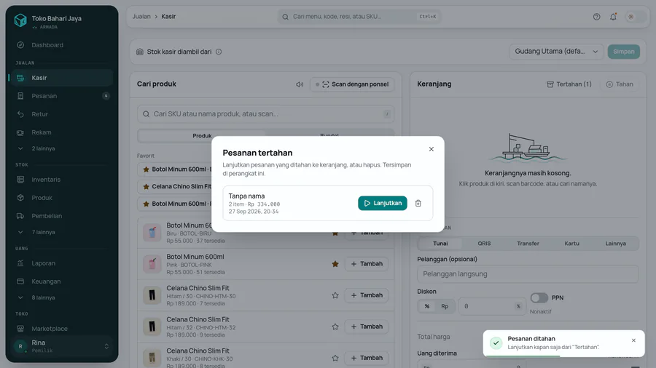Add Celana Chino Hitam / 32 with Tambah
The image size is (656, 368).
click(x=367, y=327)
